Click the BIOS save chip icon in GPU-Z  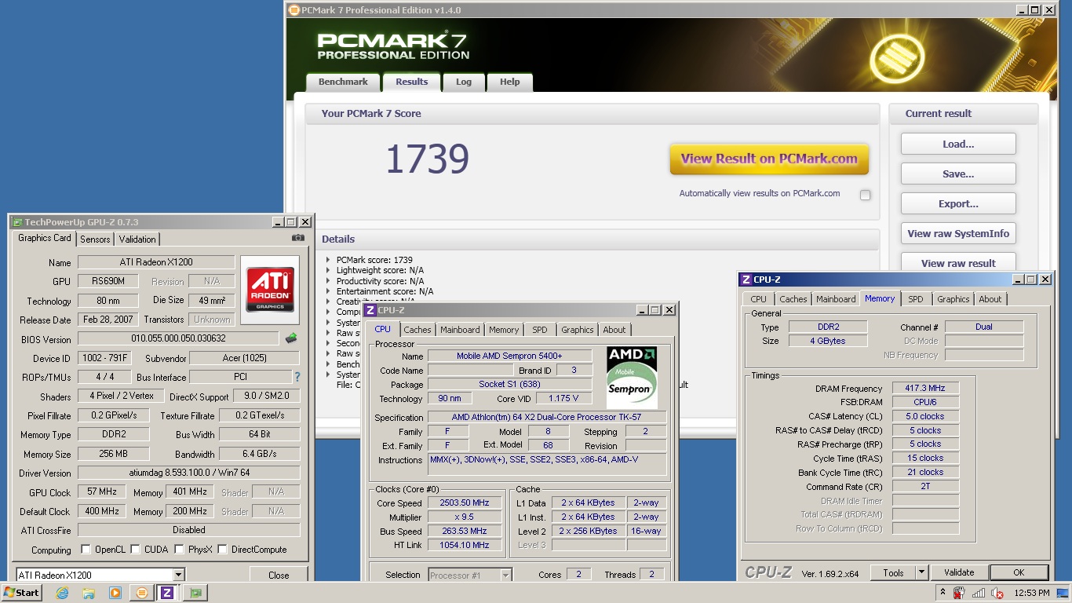(x=291, y=338)
